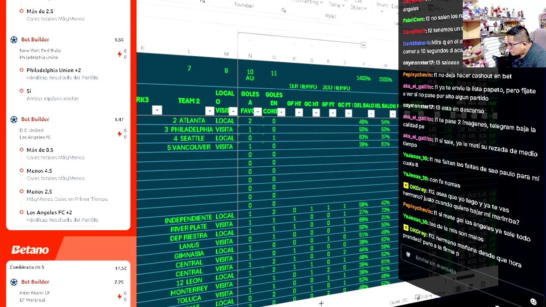Open the emoji picker in the chat
Image resolution: width=546 pixels, height=307 pixels.
click(533, 301)
